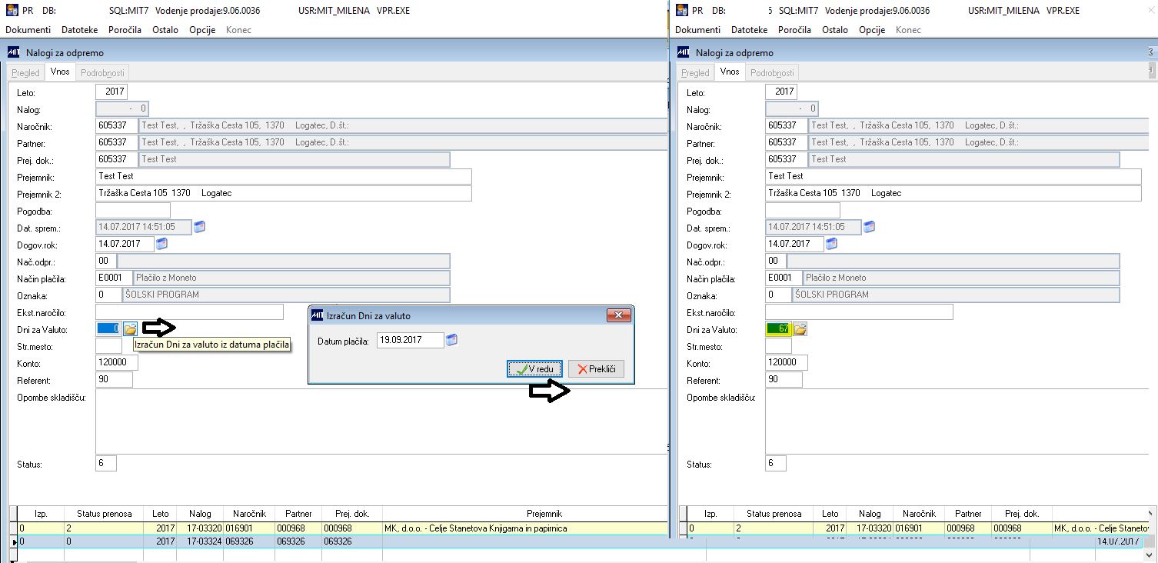Screen dimensions: 1158x563
Task: Switch to Pregled tab in left window
Action: point(26,72)
